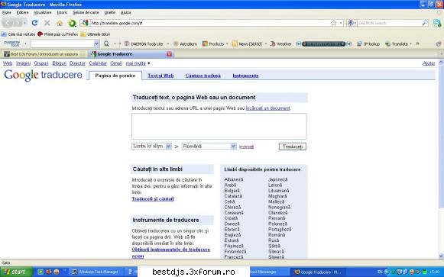Click the Google Traducere logo
The height and width of the screenshot is (277, 444).
(43, 76)
